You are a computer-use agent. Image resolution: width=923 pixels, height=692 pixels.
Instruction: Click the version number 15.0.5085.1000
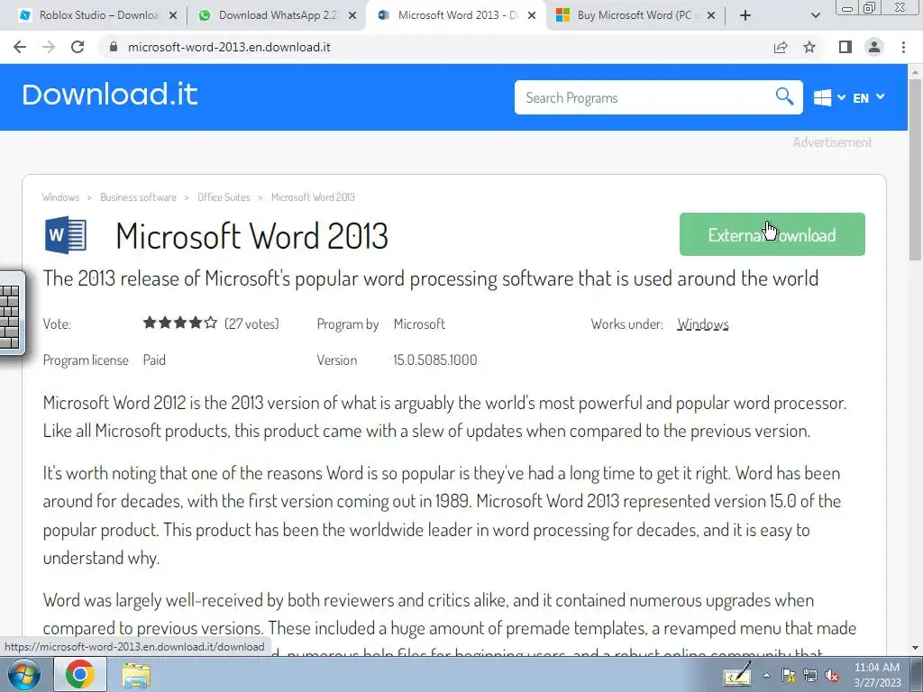click(x=435, y=360)
